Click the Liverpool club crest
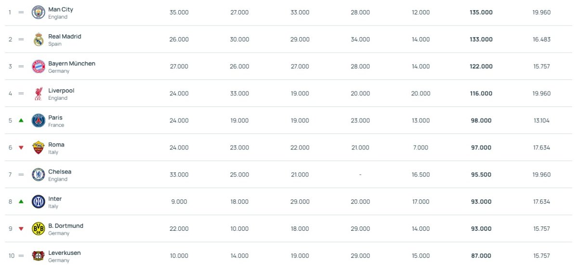Screen dimensions: 578x265 [39, 93]
